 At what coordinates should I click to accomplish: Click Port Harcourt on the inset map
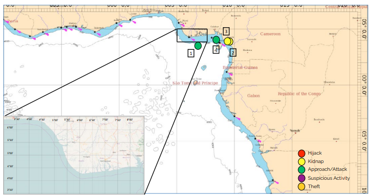(x=105, y=161)
